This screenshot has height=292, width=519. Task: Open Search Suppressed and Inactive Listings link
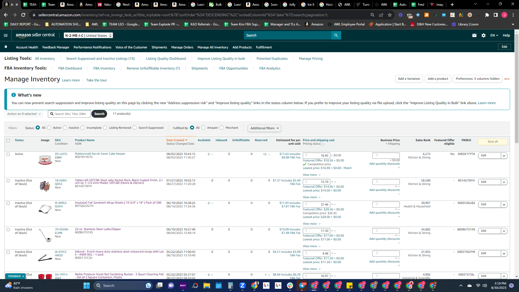click(x=100, y=59)
